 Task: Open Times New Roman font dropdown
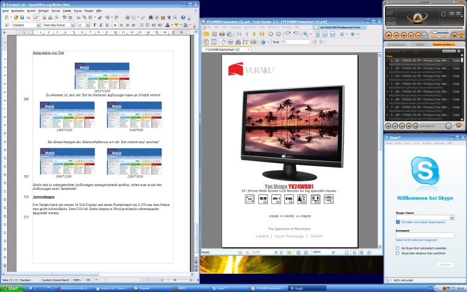tap(73, 25)
